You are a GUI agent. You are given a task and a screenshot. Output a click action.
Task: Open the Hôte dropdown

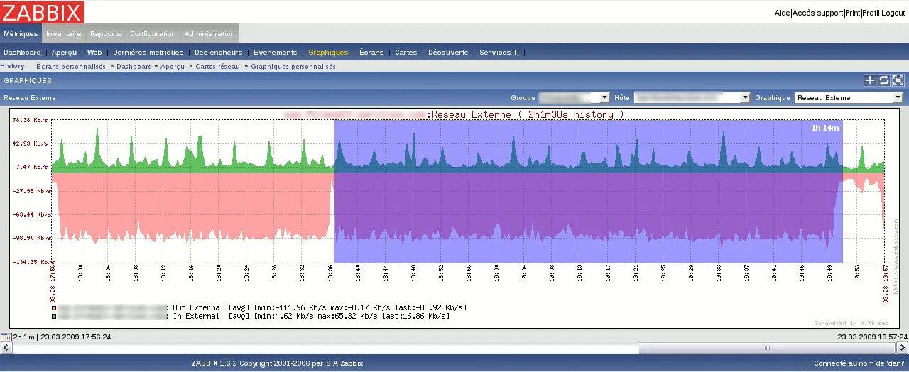692,97
